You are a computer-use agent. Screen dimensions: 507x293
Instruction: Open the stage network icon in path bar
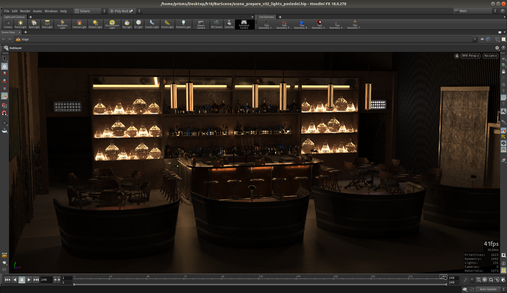pos(18,39)
